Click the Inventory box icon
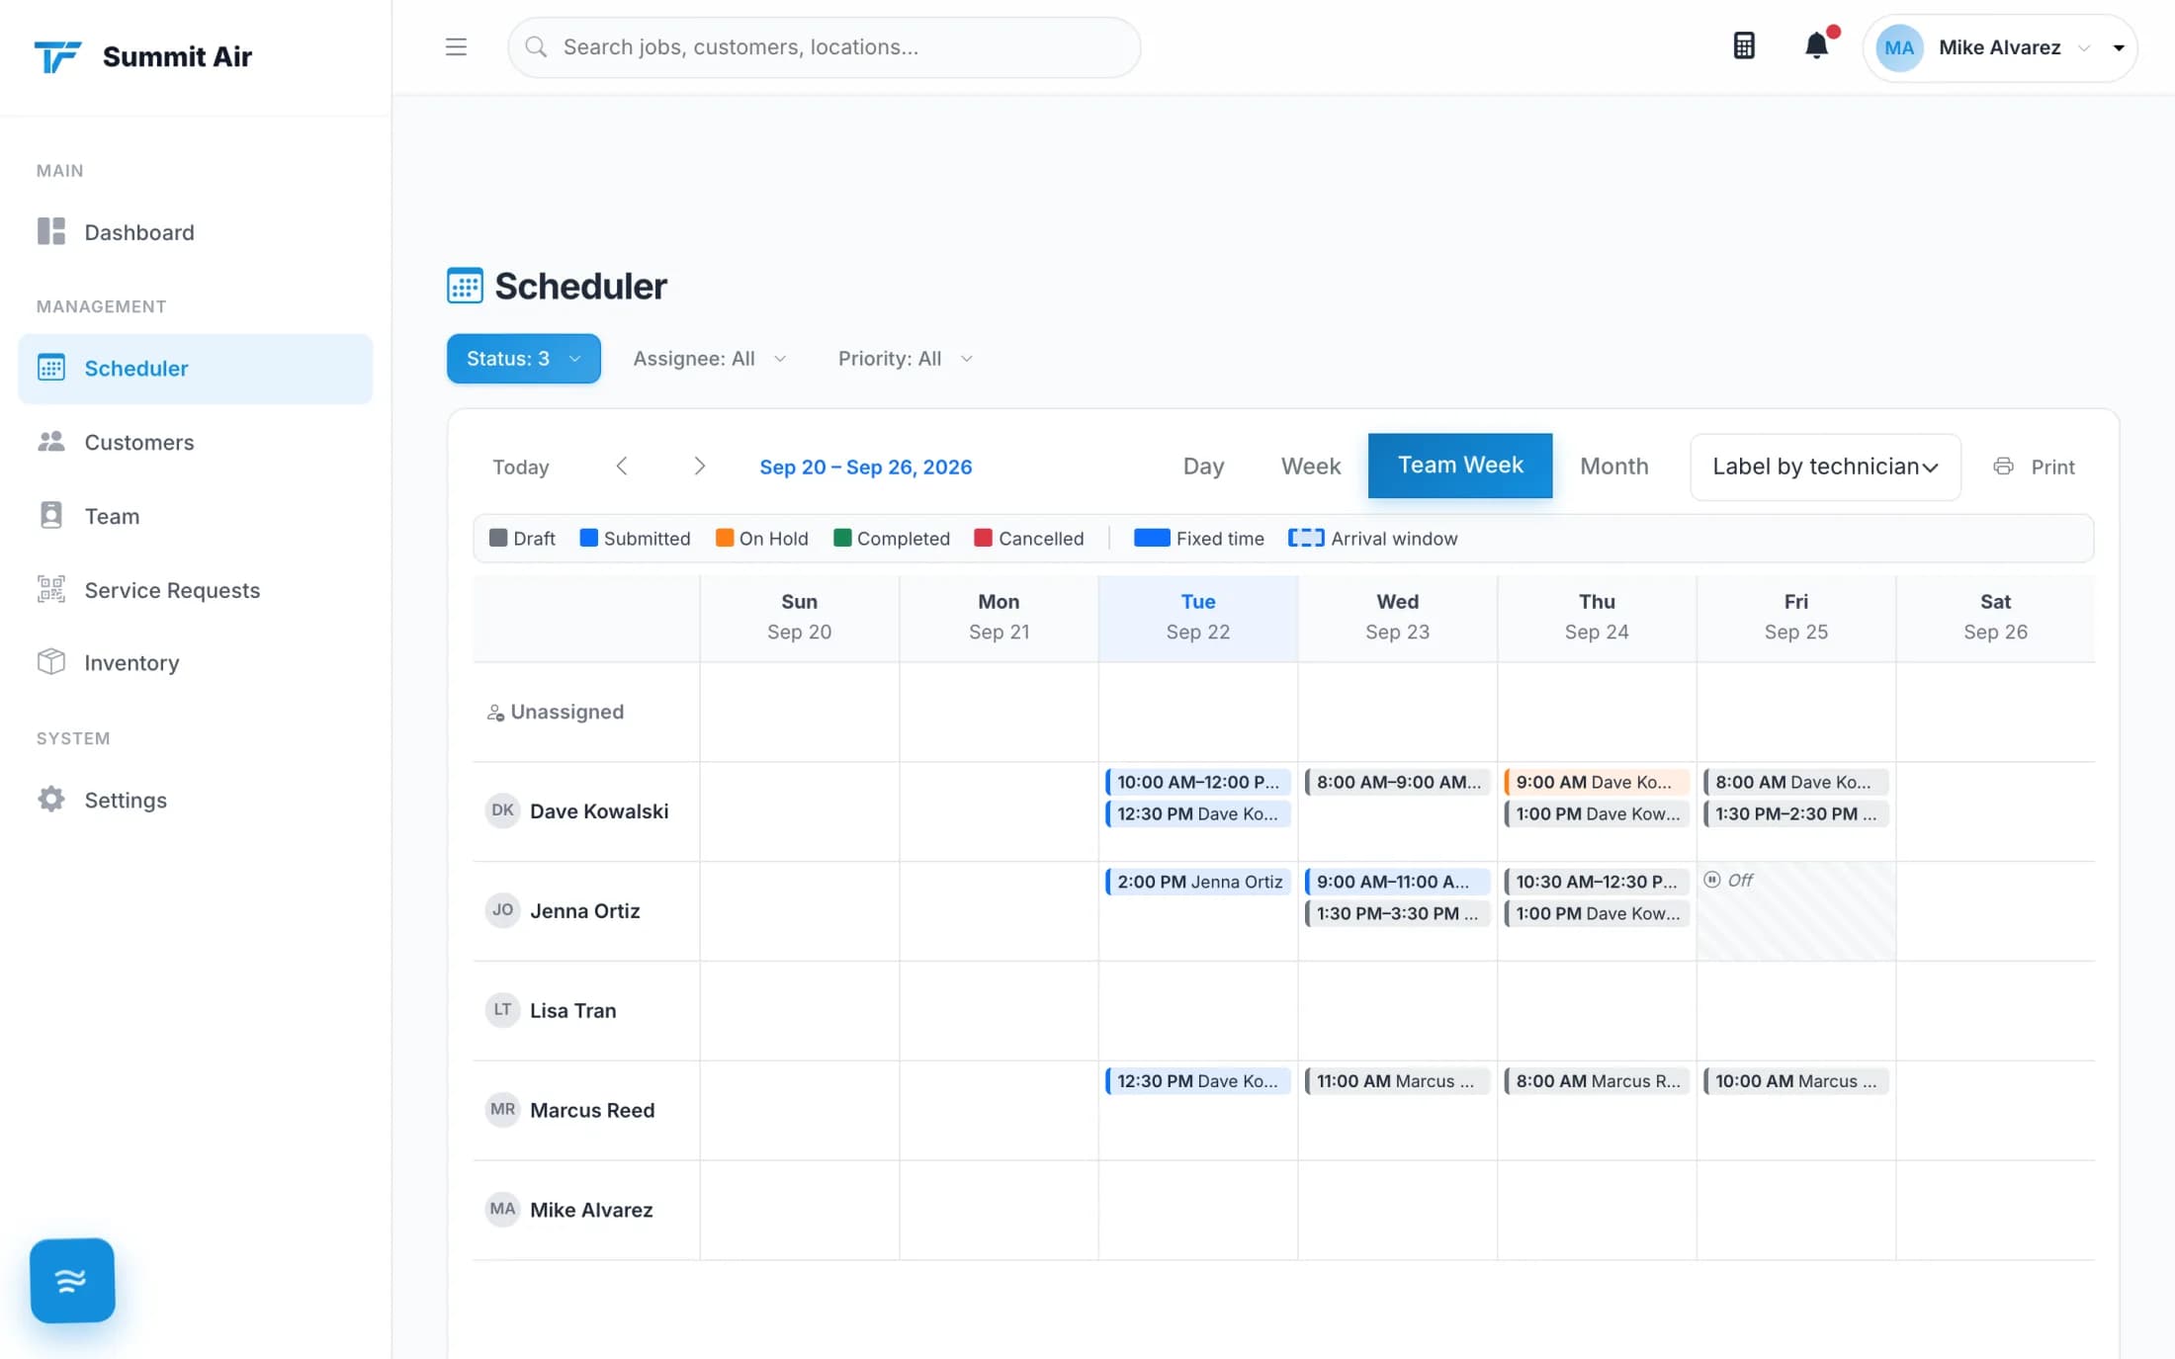2175x1359 pixels. pos(51,661)
